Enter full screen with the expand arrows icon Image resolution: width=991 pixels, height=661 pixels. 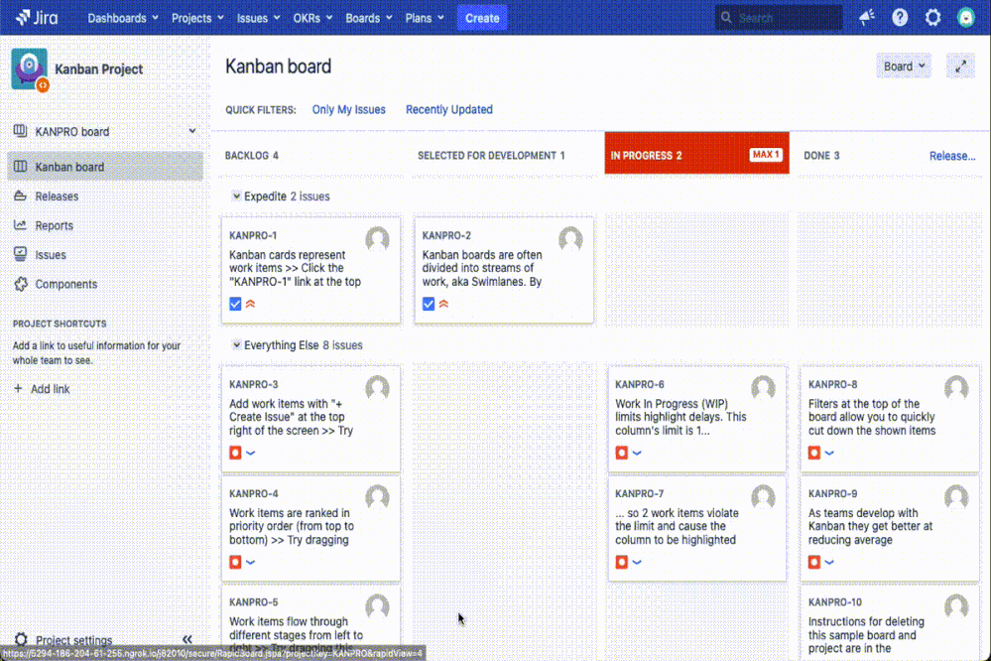tap(958, 66)
